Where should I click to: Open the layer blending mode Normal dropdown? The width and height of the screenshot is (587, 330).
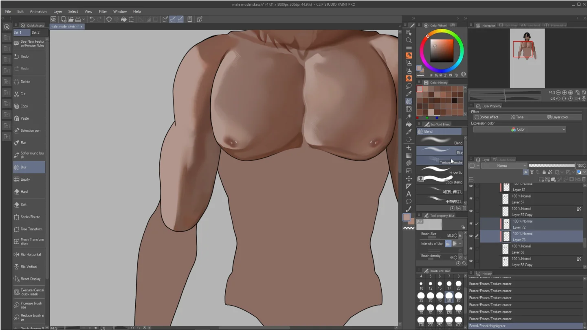point(504,166)
